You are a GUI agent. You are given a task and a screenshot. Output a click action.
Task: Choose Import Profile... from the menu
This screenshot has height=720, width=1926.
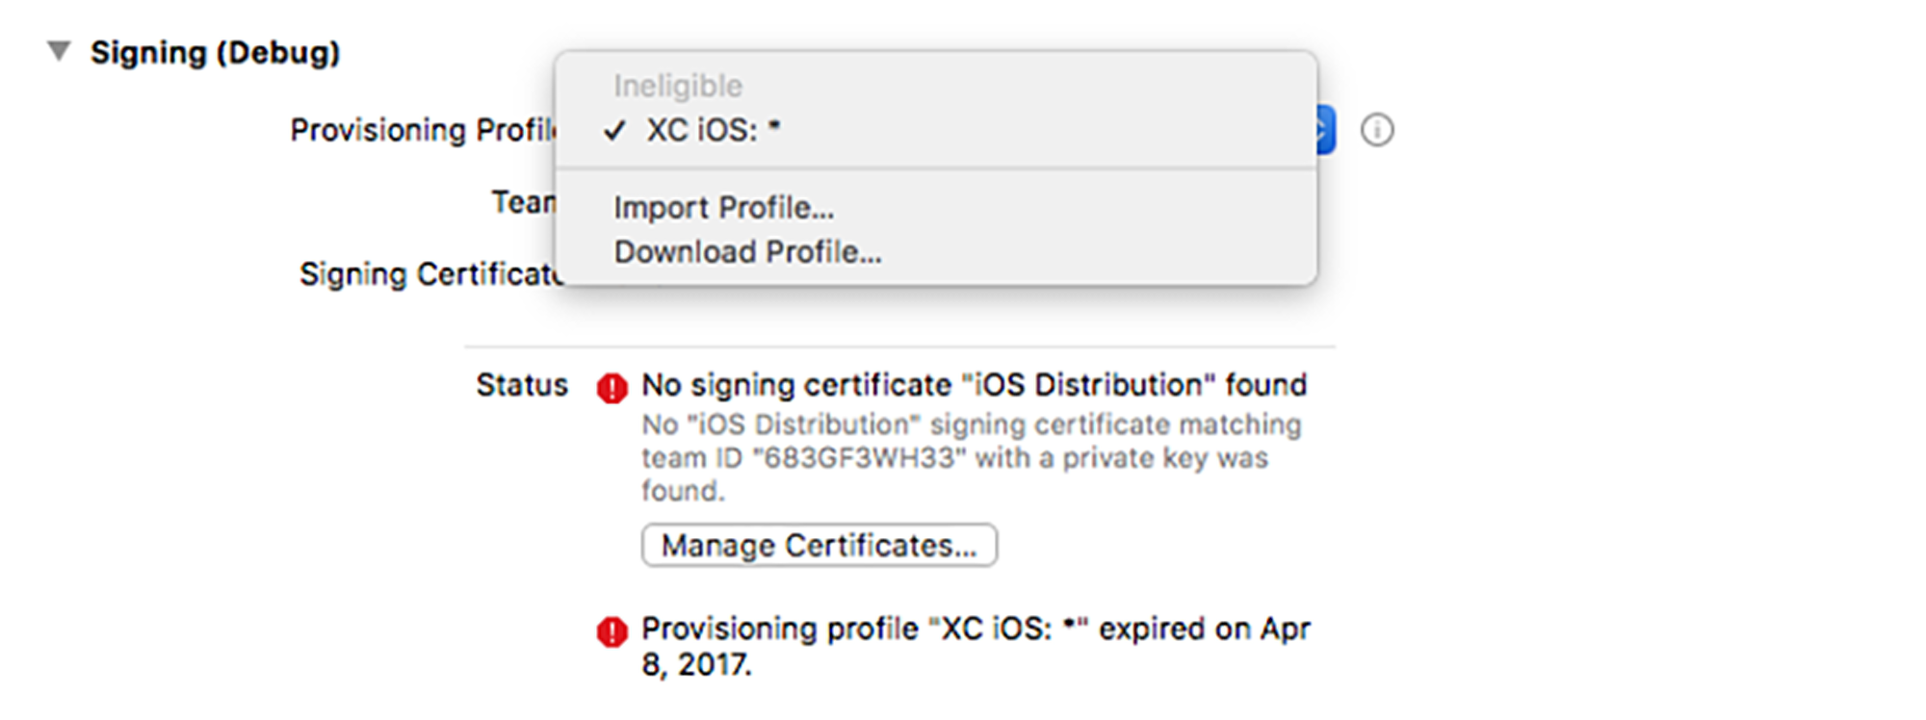click(723, 208)
